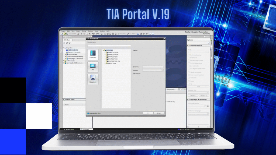Collapse the Find and replace section
The height and width of the screenshot is (155, 276).
tap(188, 46)
